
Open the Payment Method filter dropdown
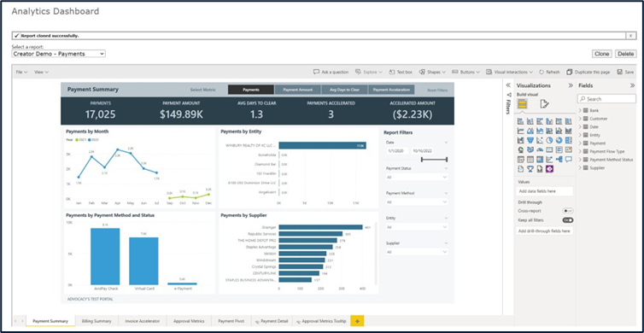point(417,202)
